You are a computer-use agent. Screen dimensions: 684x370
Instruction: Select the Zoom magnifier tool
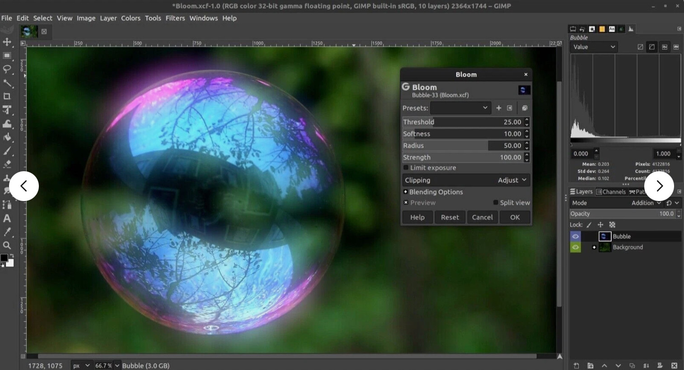pos(7,245)
